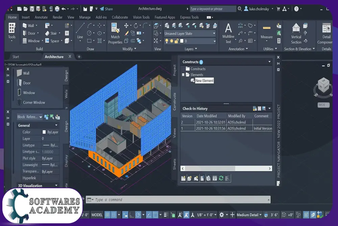
Task: Toggle object snap in status bar
Action: click(155, 215)
